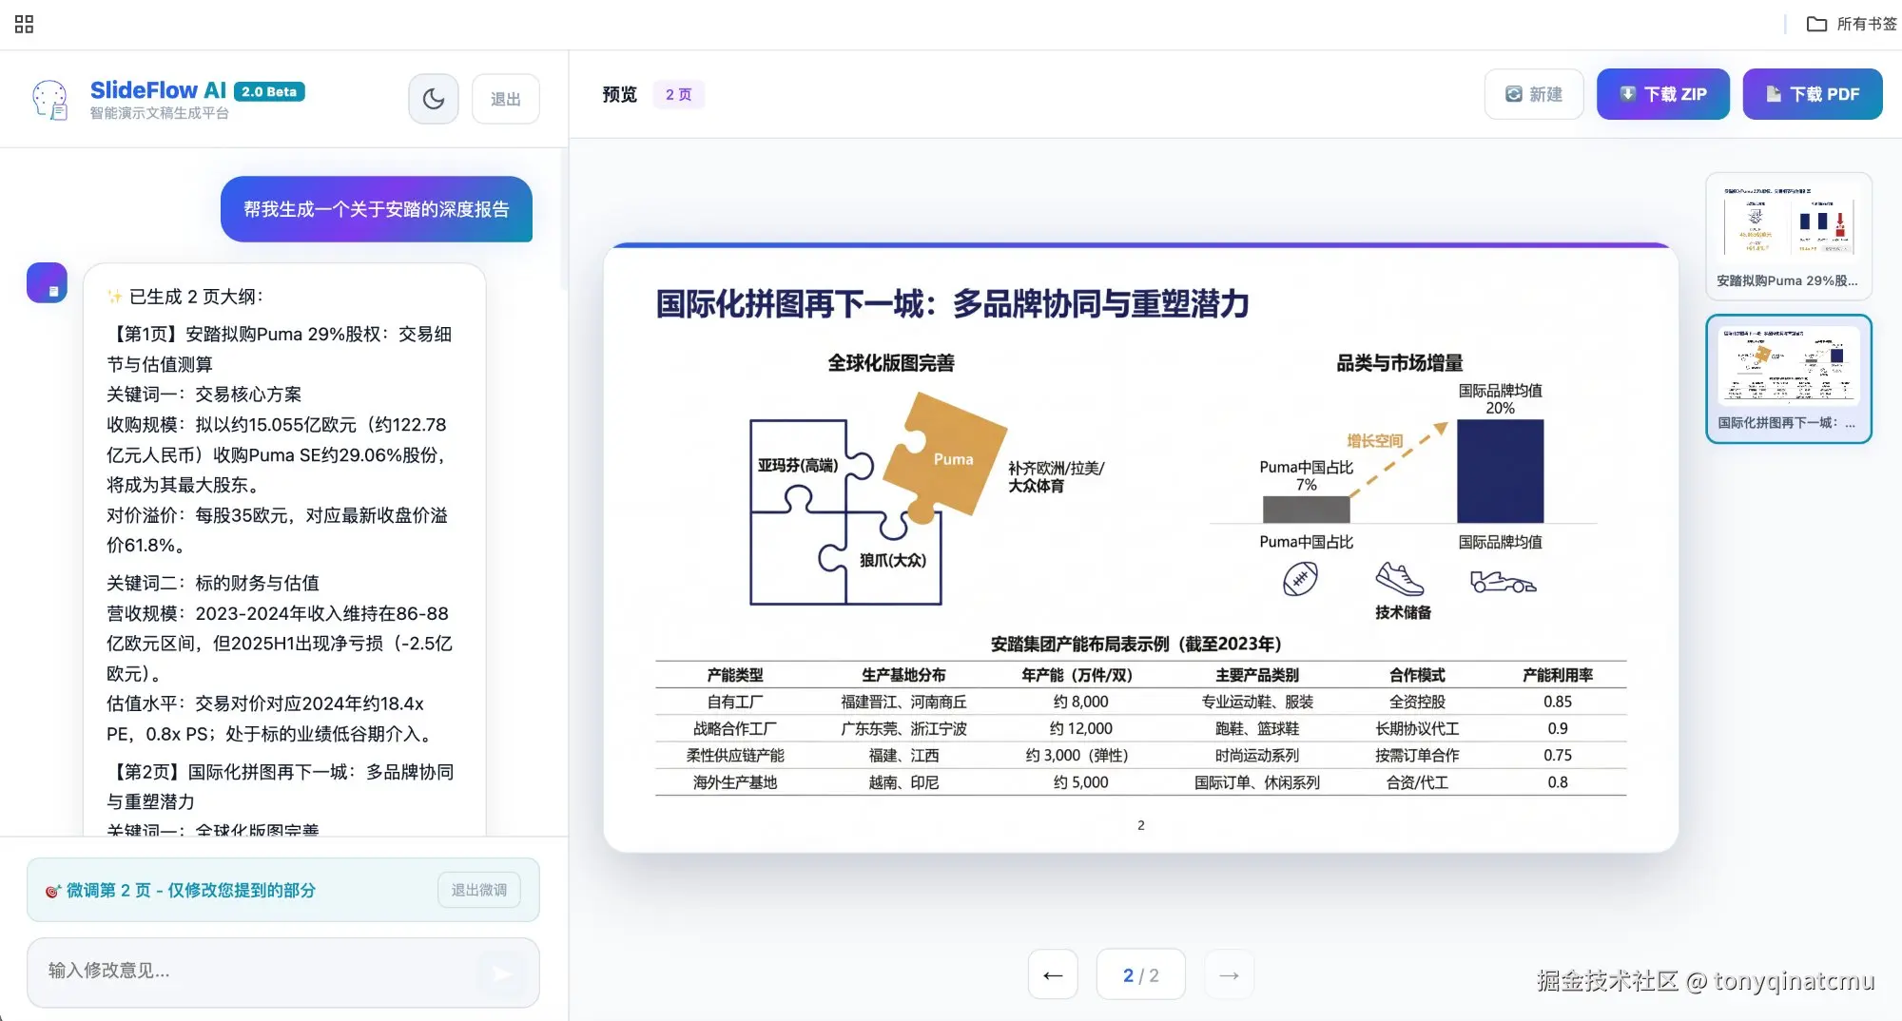Select the outline line 关键词二：标的财务与估值
The width and height of the screenshot is (1902, 1021).
coord(213,583)
